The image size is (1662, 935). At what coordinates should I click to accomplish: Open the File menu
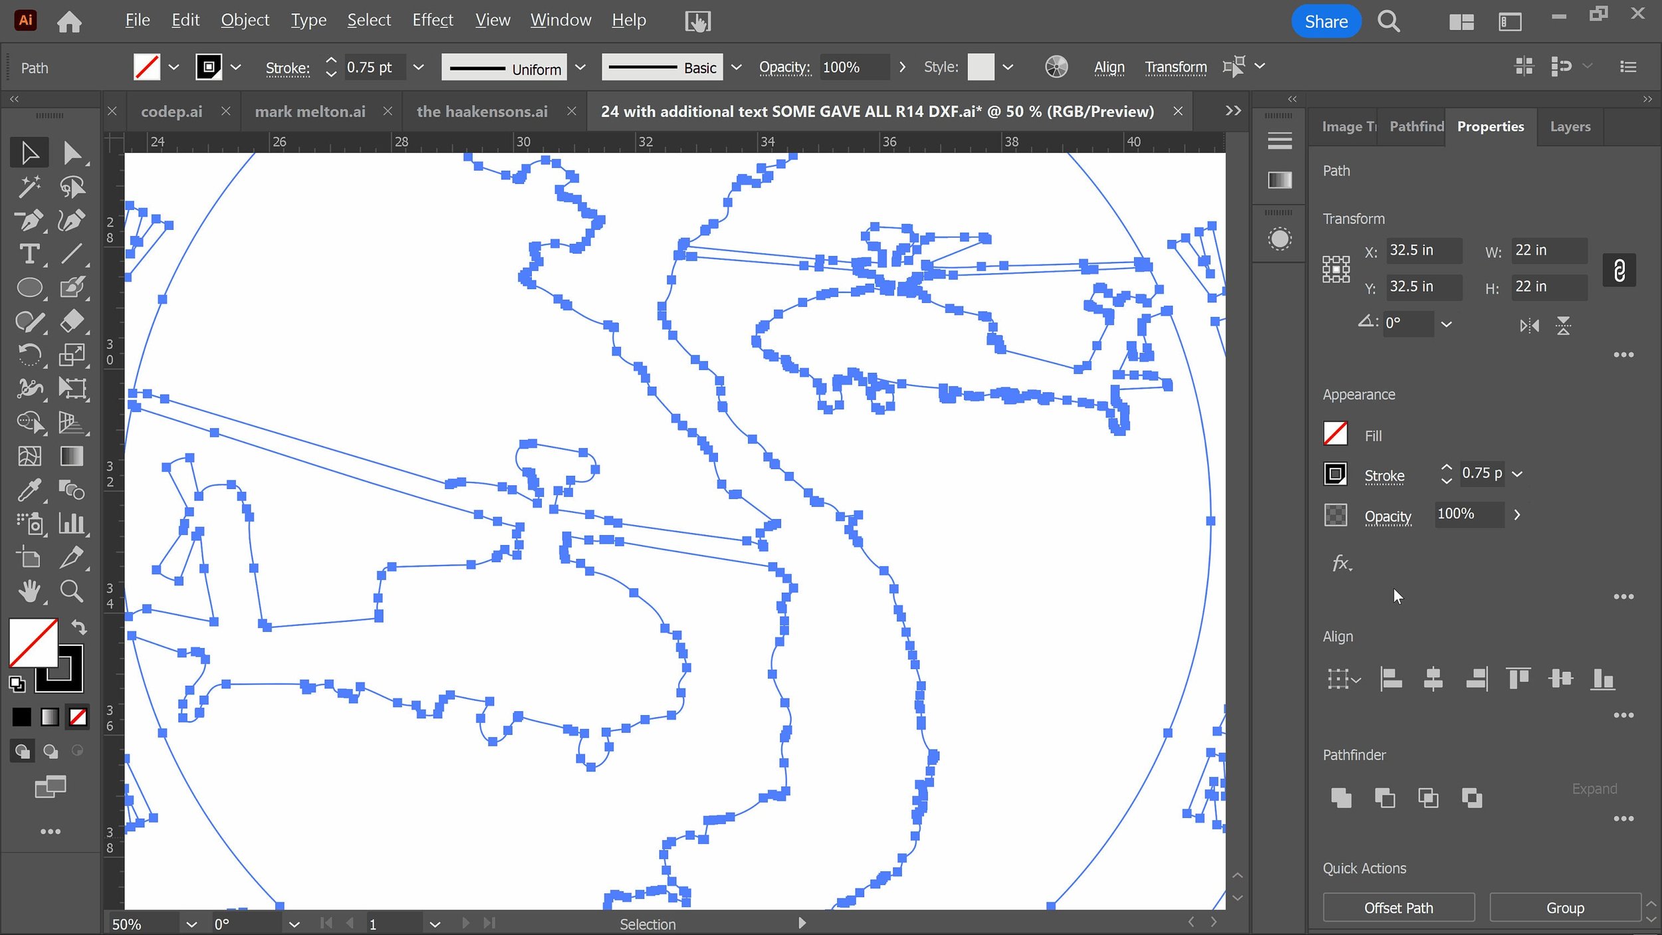coord(138,21)
